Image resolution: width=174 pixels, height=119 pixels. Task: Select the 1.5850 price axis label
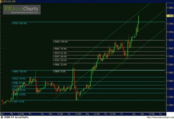click(170, 8)
